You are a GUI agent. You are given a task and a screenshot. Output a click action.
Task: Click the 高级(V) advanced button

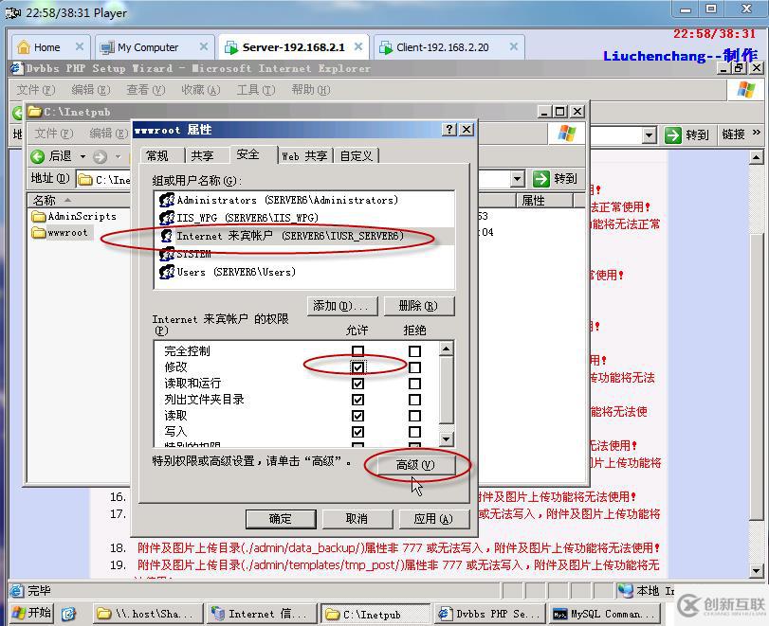click(415, 464)
